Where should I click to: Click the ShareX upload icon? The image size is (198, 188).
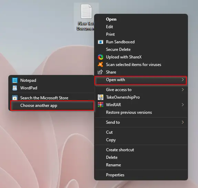click(101, 57)
